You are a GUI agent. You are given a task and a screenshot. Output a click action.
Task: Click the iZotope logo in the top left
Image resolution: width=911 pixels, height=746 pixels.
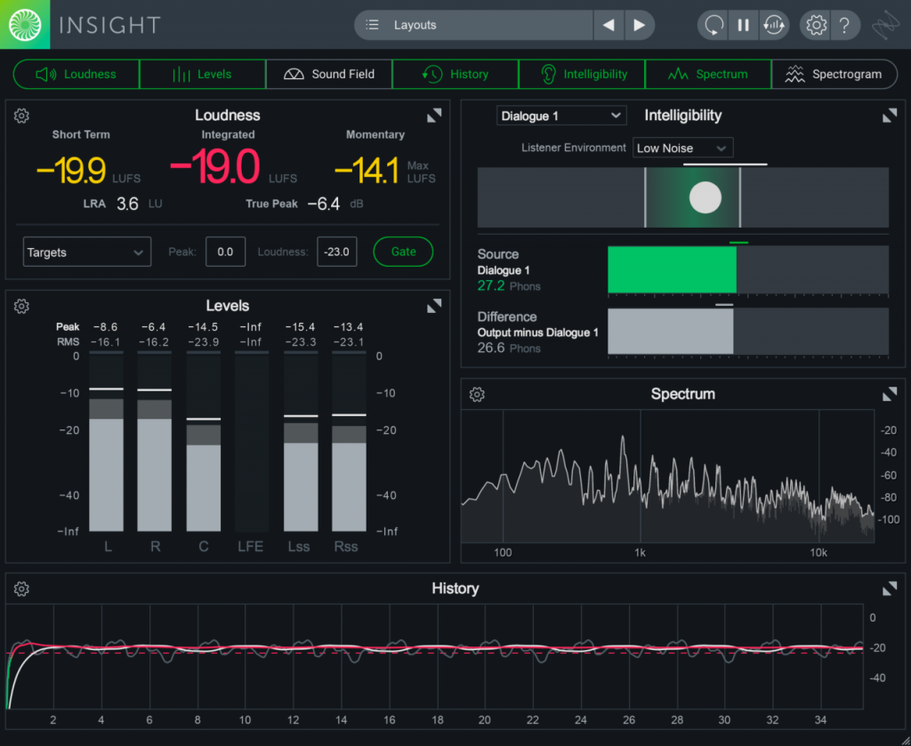(x=25, y=24)
